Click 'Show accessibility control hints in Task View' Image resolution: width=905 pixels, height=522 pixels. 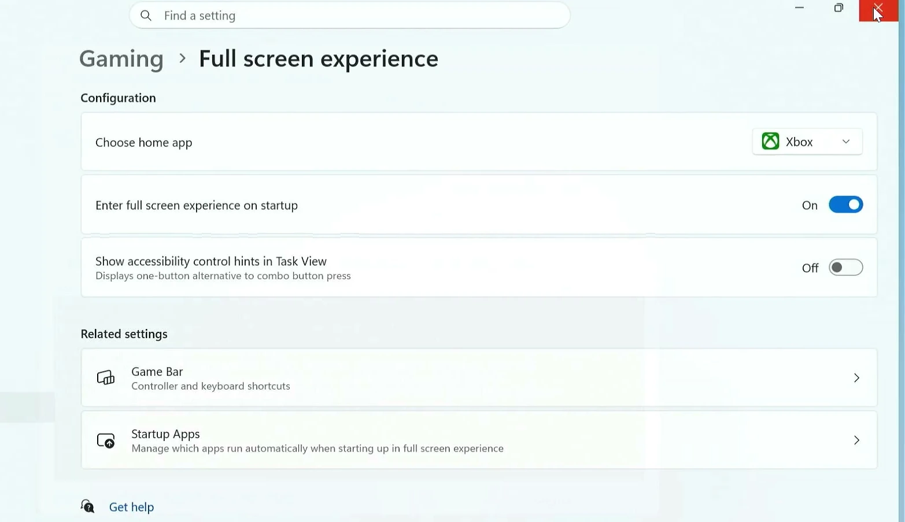tap(211, 261)
